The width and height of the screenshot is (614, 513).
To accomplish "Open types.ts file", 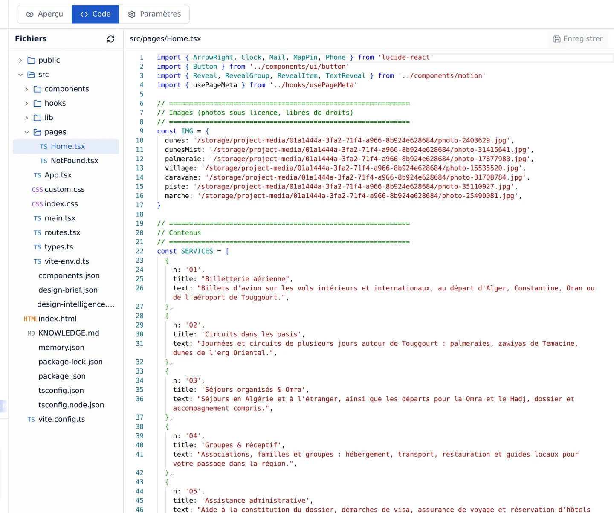I will [x=66, y=247].
